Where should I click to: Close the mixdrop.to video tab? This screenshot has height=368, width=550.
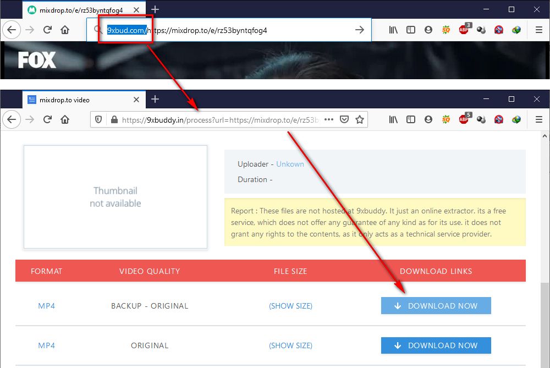[x=136, y=100]
